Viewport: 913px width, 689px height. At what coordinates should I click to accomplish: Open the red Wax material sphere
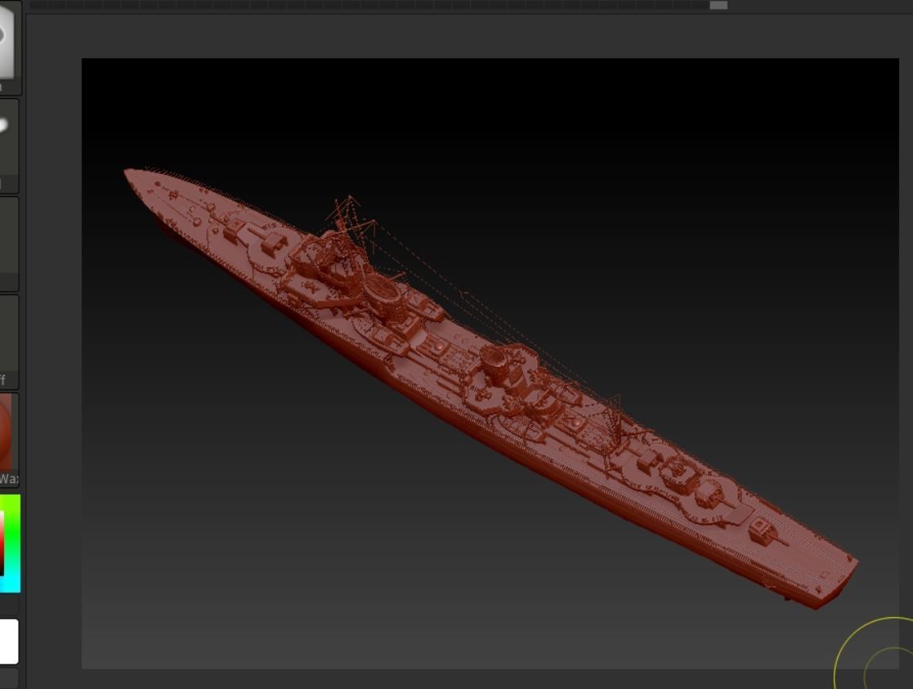(x=8, y=439)
